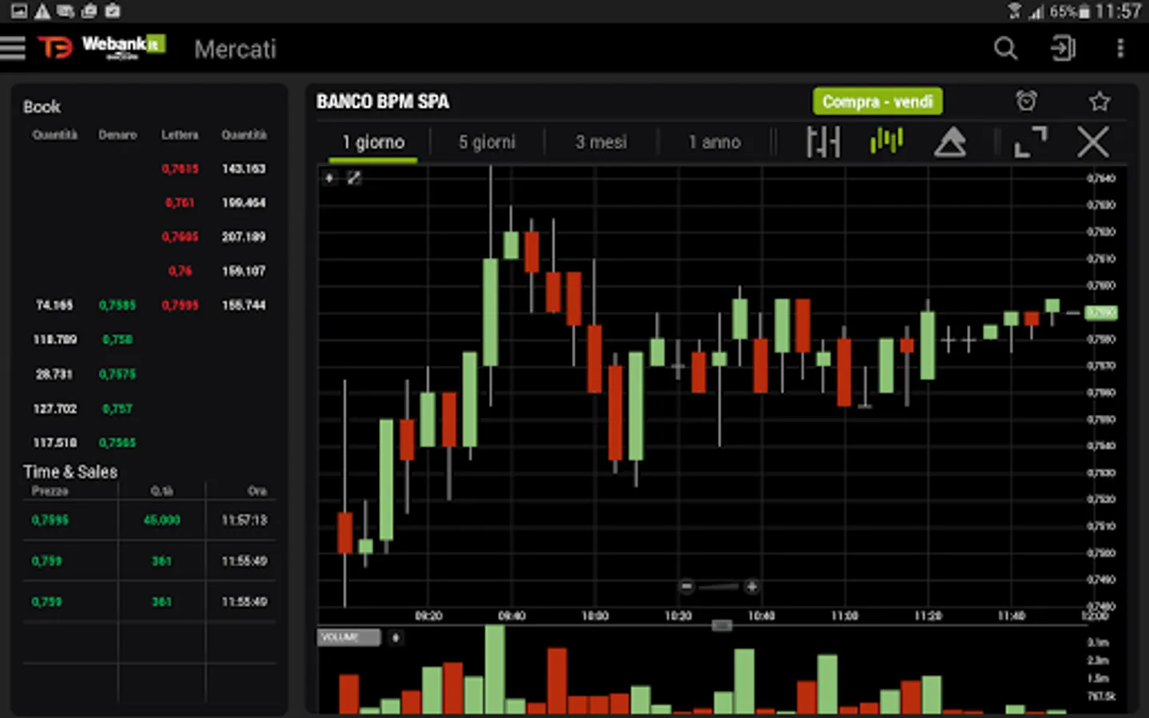
Task: Click bid price 0,757 in Book
Action: tap(117, 408)
